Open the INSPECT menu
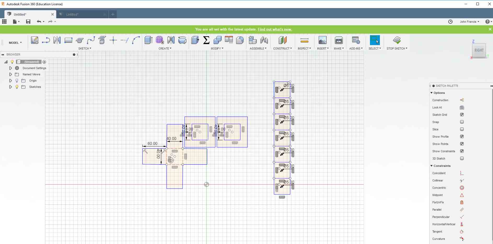The height and width of the screenshot is (244, 493). point(304,48)
